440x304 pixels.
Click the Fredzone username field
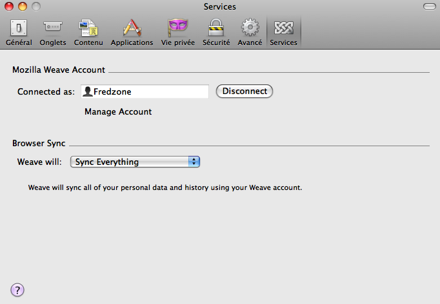click(x=145, y=91)
